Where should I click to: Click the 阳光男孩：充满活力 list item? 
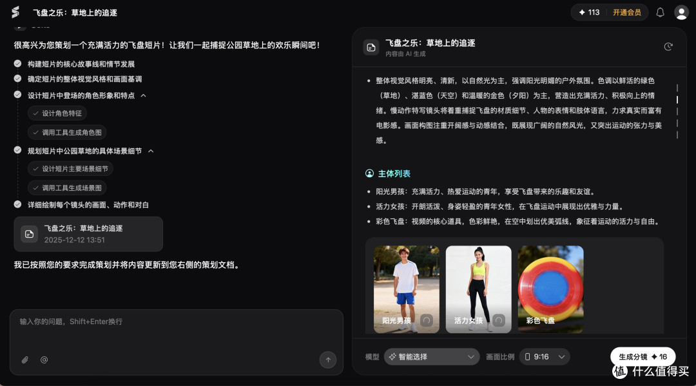[x=486, y=191]
